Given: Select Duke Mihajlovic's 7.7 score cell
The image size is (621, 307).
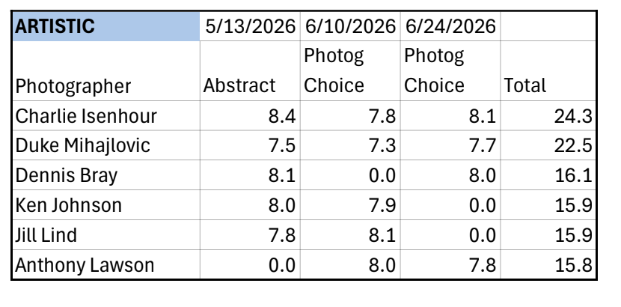Looking at the screenshot, I should click(450, 145).
